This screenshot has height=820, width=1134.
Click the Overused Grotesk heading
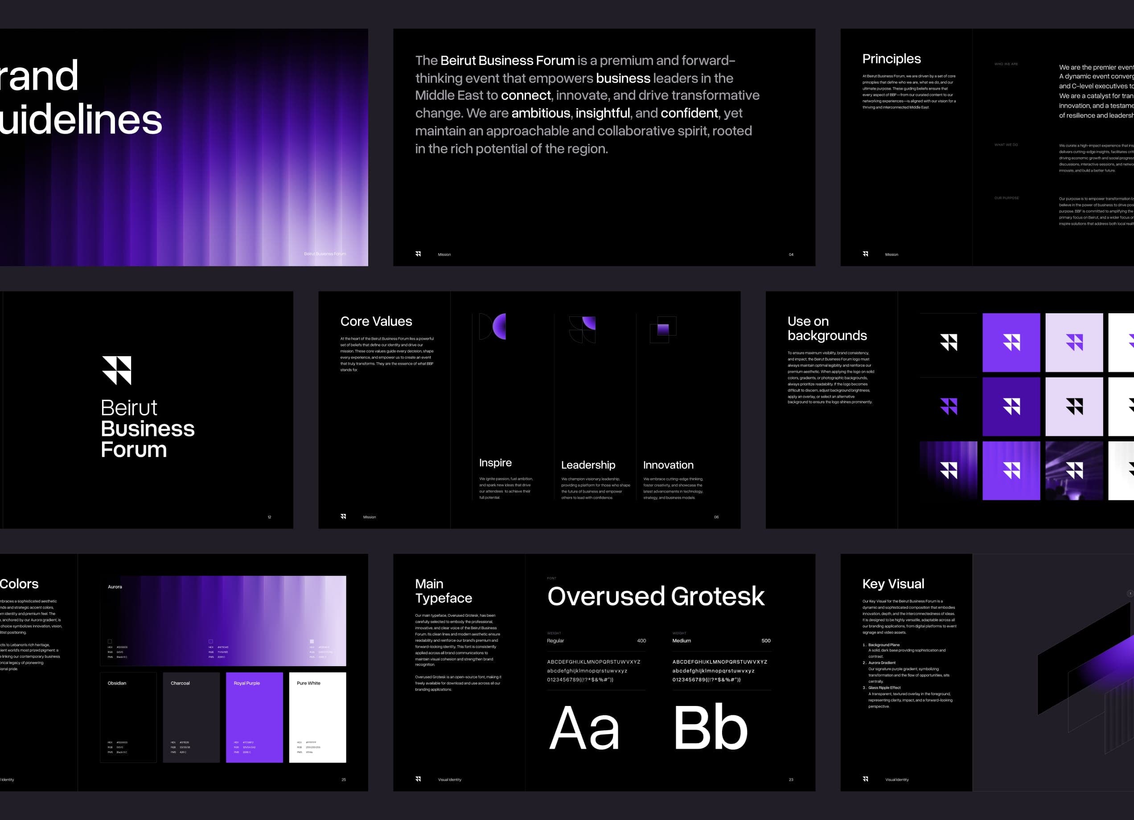656,596
